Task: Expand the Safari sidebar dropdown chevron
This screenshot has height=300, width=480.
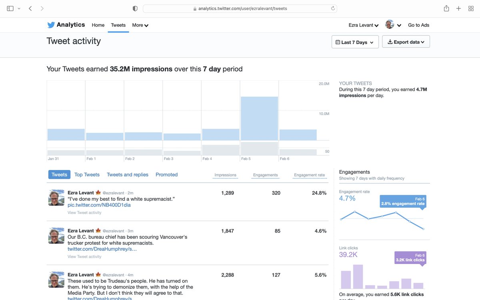Action: pos(19,8)
